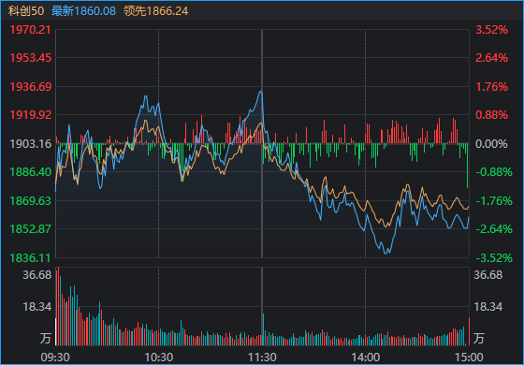Click the 1903.16 previous close label
The image size is (524, 365).
(30, 144)
